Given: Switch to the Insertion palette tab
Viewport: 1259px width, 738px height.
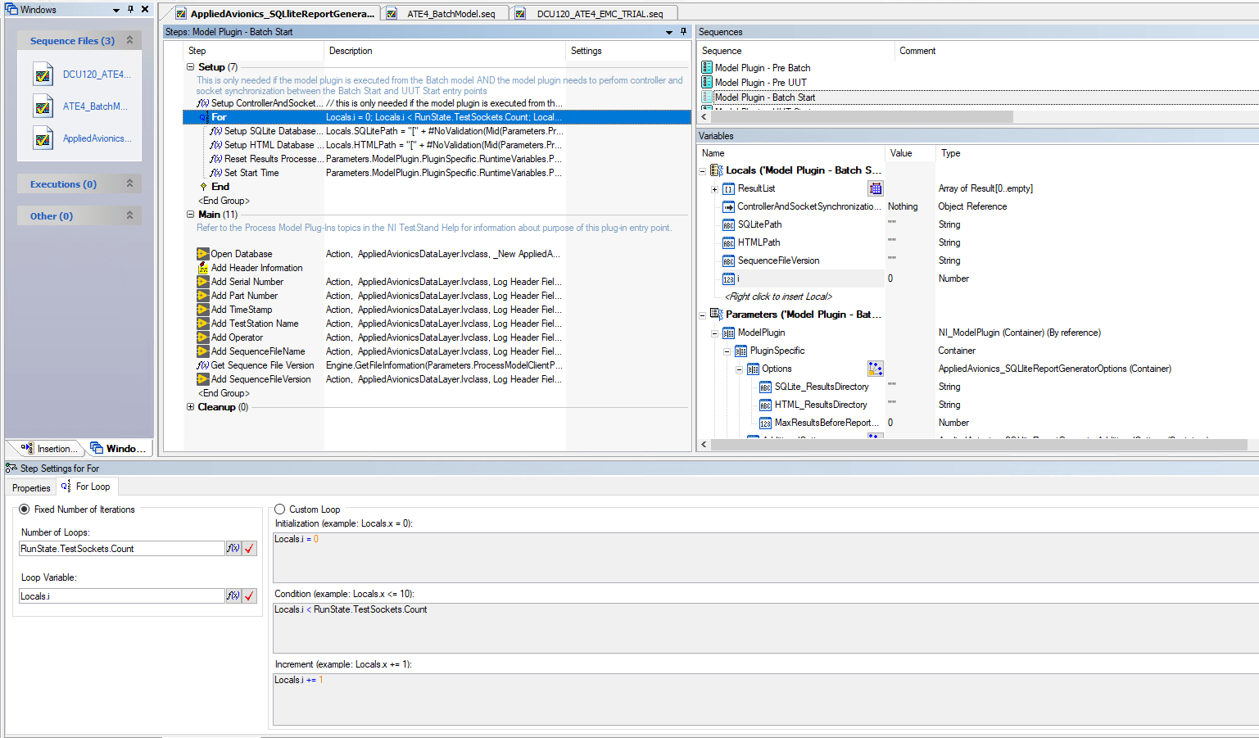Looking at the screenshot, I should click(49, 448).
